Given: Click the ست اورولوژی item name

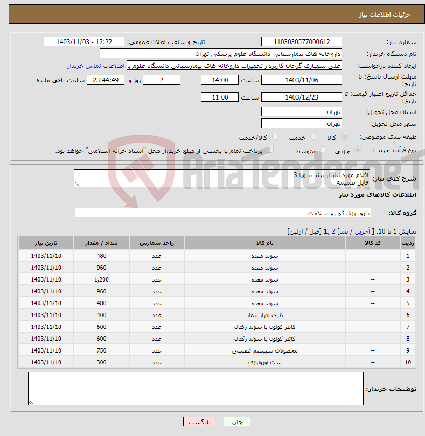Looking at the screenshot, I should pyautogui.click(x=264, y=363).
